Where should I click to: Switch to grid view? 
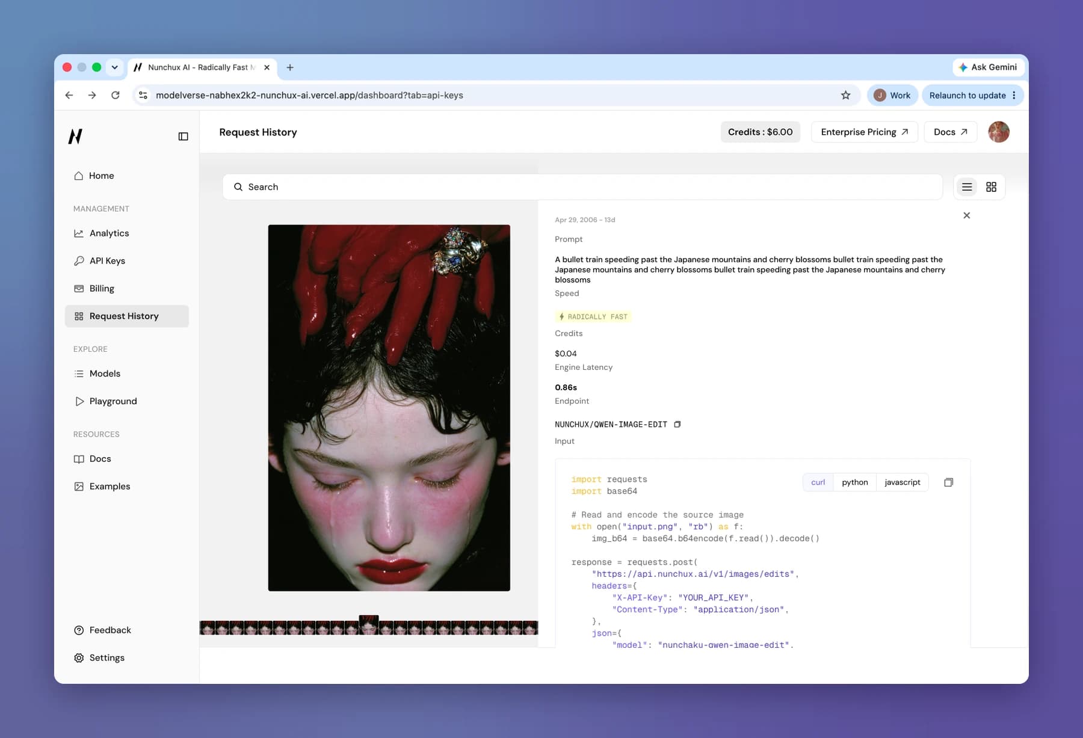pyautogui.click(x=992, y=187)
